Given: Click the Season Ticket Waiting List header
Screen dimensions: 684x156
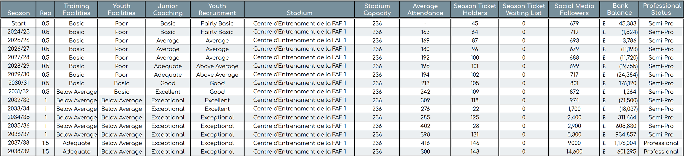Looking at the screenshot, I should 524,10.
